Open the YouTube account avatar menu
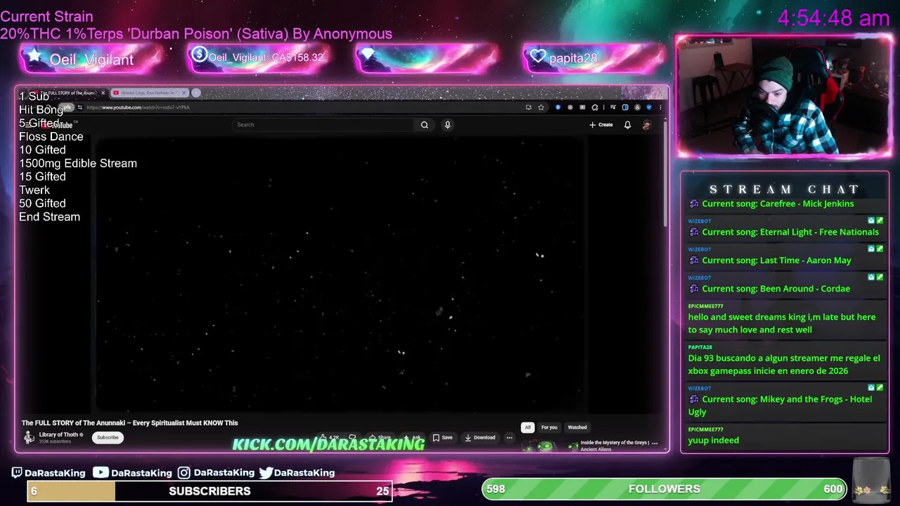 tap(646, 124)
